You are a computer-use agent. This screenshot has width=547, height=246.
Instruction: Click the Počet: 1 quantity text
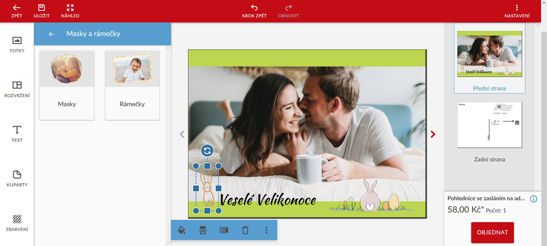pyautogui.click(x=496, y=210)
